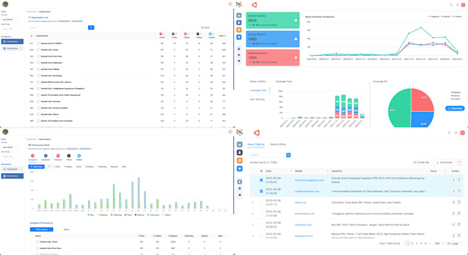The image size is (468, 255).
Task: Select the News Clipping tab
Action: pyautogui.click(x=256, y=145)
